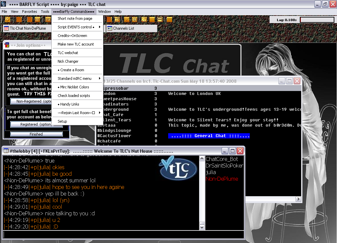Click the #thelobby window system icon
The image size is (337, 243).
click(x=6, y=151)
